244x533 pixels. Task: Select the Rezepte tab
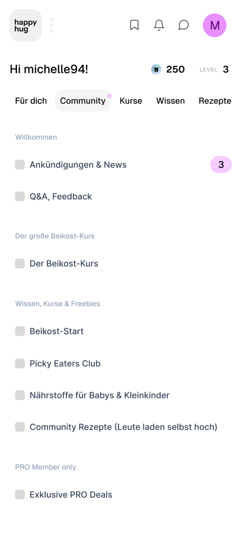215,101
